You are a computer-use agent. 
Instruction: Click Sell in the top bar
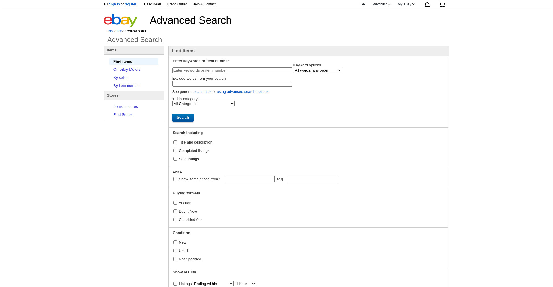point(363,4)
